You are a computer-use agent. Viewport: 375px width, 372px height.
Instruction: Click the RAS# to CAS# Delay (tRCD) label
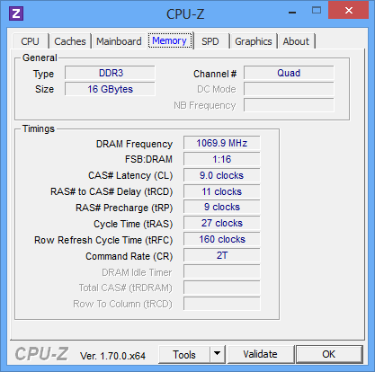(112, 191)
